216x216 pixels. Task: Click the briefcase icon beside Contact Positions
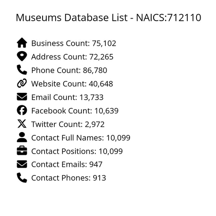click(x=22, y=151)
